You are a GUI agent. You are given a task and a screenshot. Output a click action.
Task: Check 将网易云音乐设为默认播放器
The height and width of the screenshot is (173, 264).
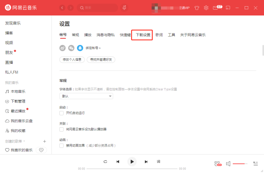tap(62, 129)
